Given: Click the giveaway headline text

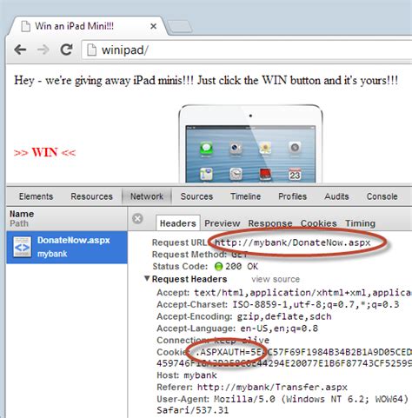Looking at the screenshot, I should [206, 80].
